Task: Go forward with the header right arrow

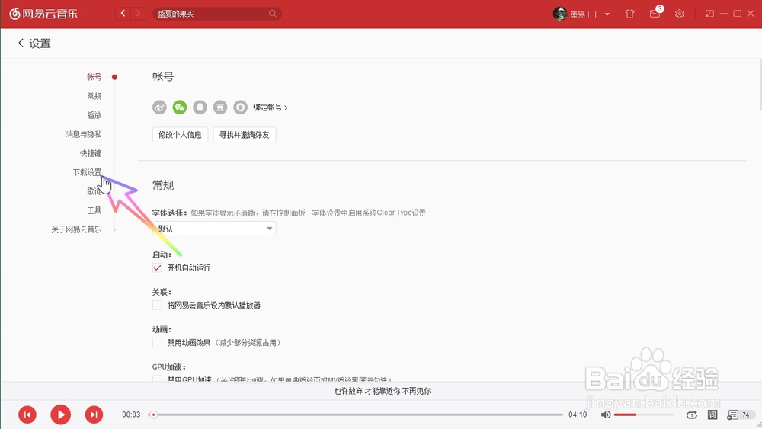Action: pyautogui.click(x=139, y=14)
